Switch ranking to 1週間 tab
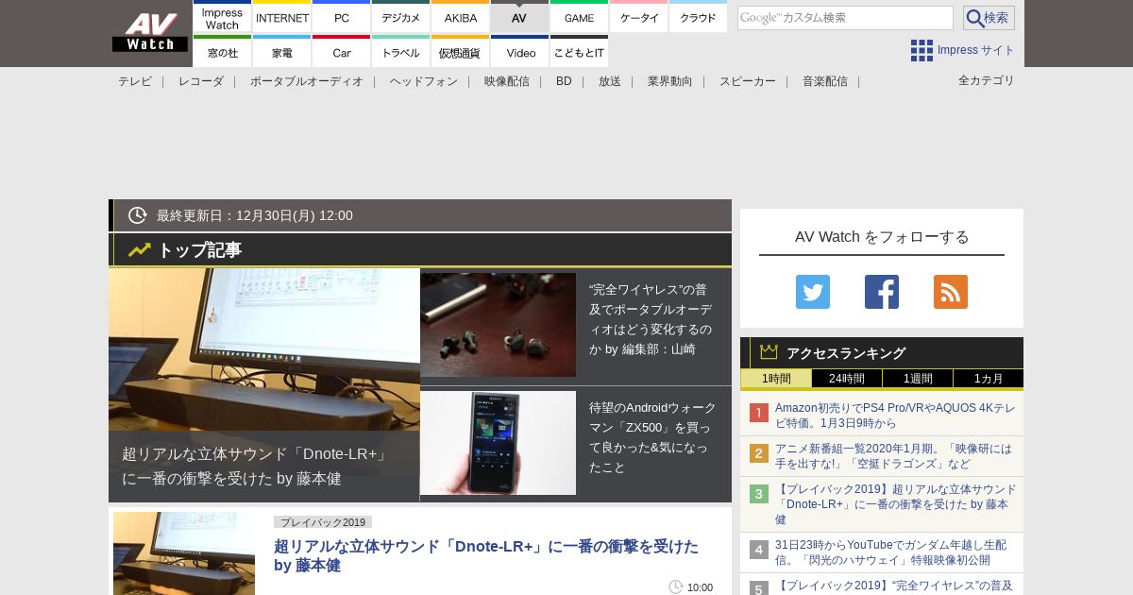Viewport: 1133px width, 595px height. 918,379
